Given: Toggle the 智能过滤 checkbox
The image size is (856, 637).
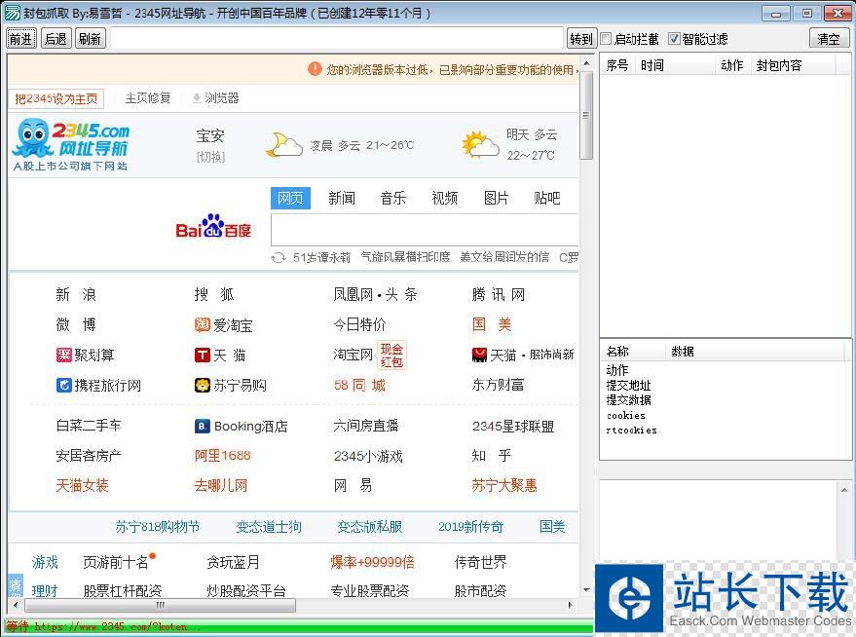Looking at the screenshot, I should pos(674,39).
